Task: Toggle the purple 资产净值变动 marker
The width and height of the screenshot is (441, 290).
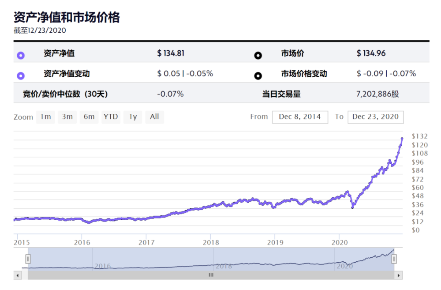Action: tap(21, 76)
